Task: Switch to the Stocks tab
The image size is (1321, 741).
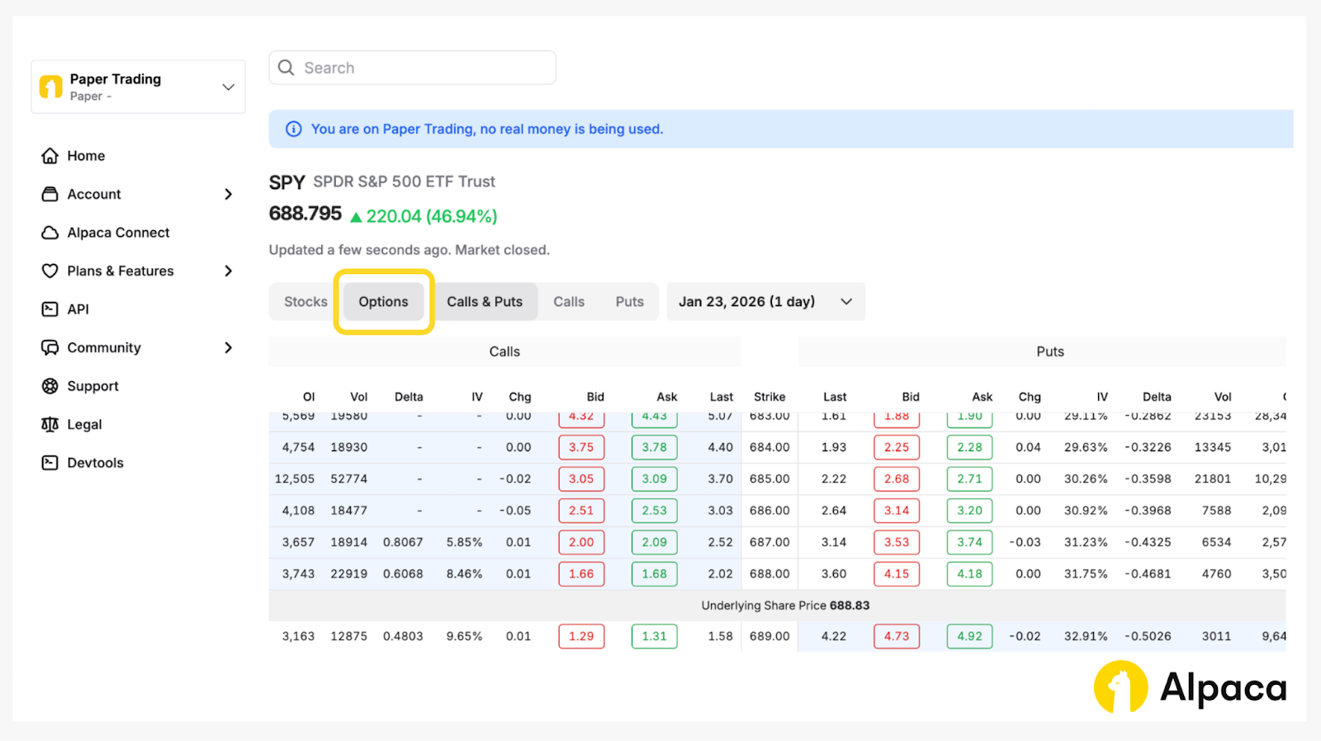Action: [x=305, y=302]
